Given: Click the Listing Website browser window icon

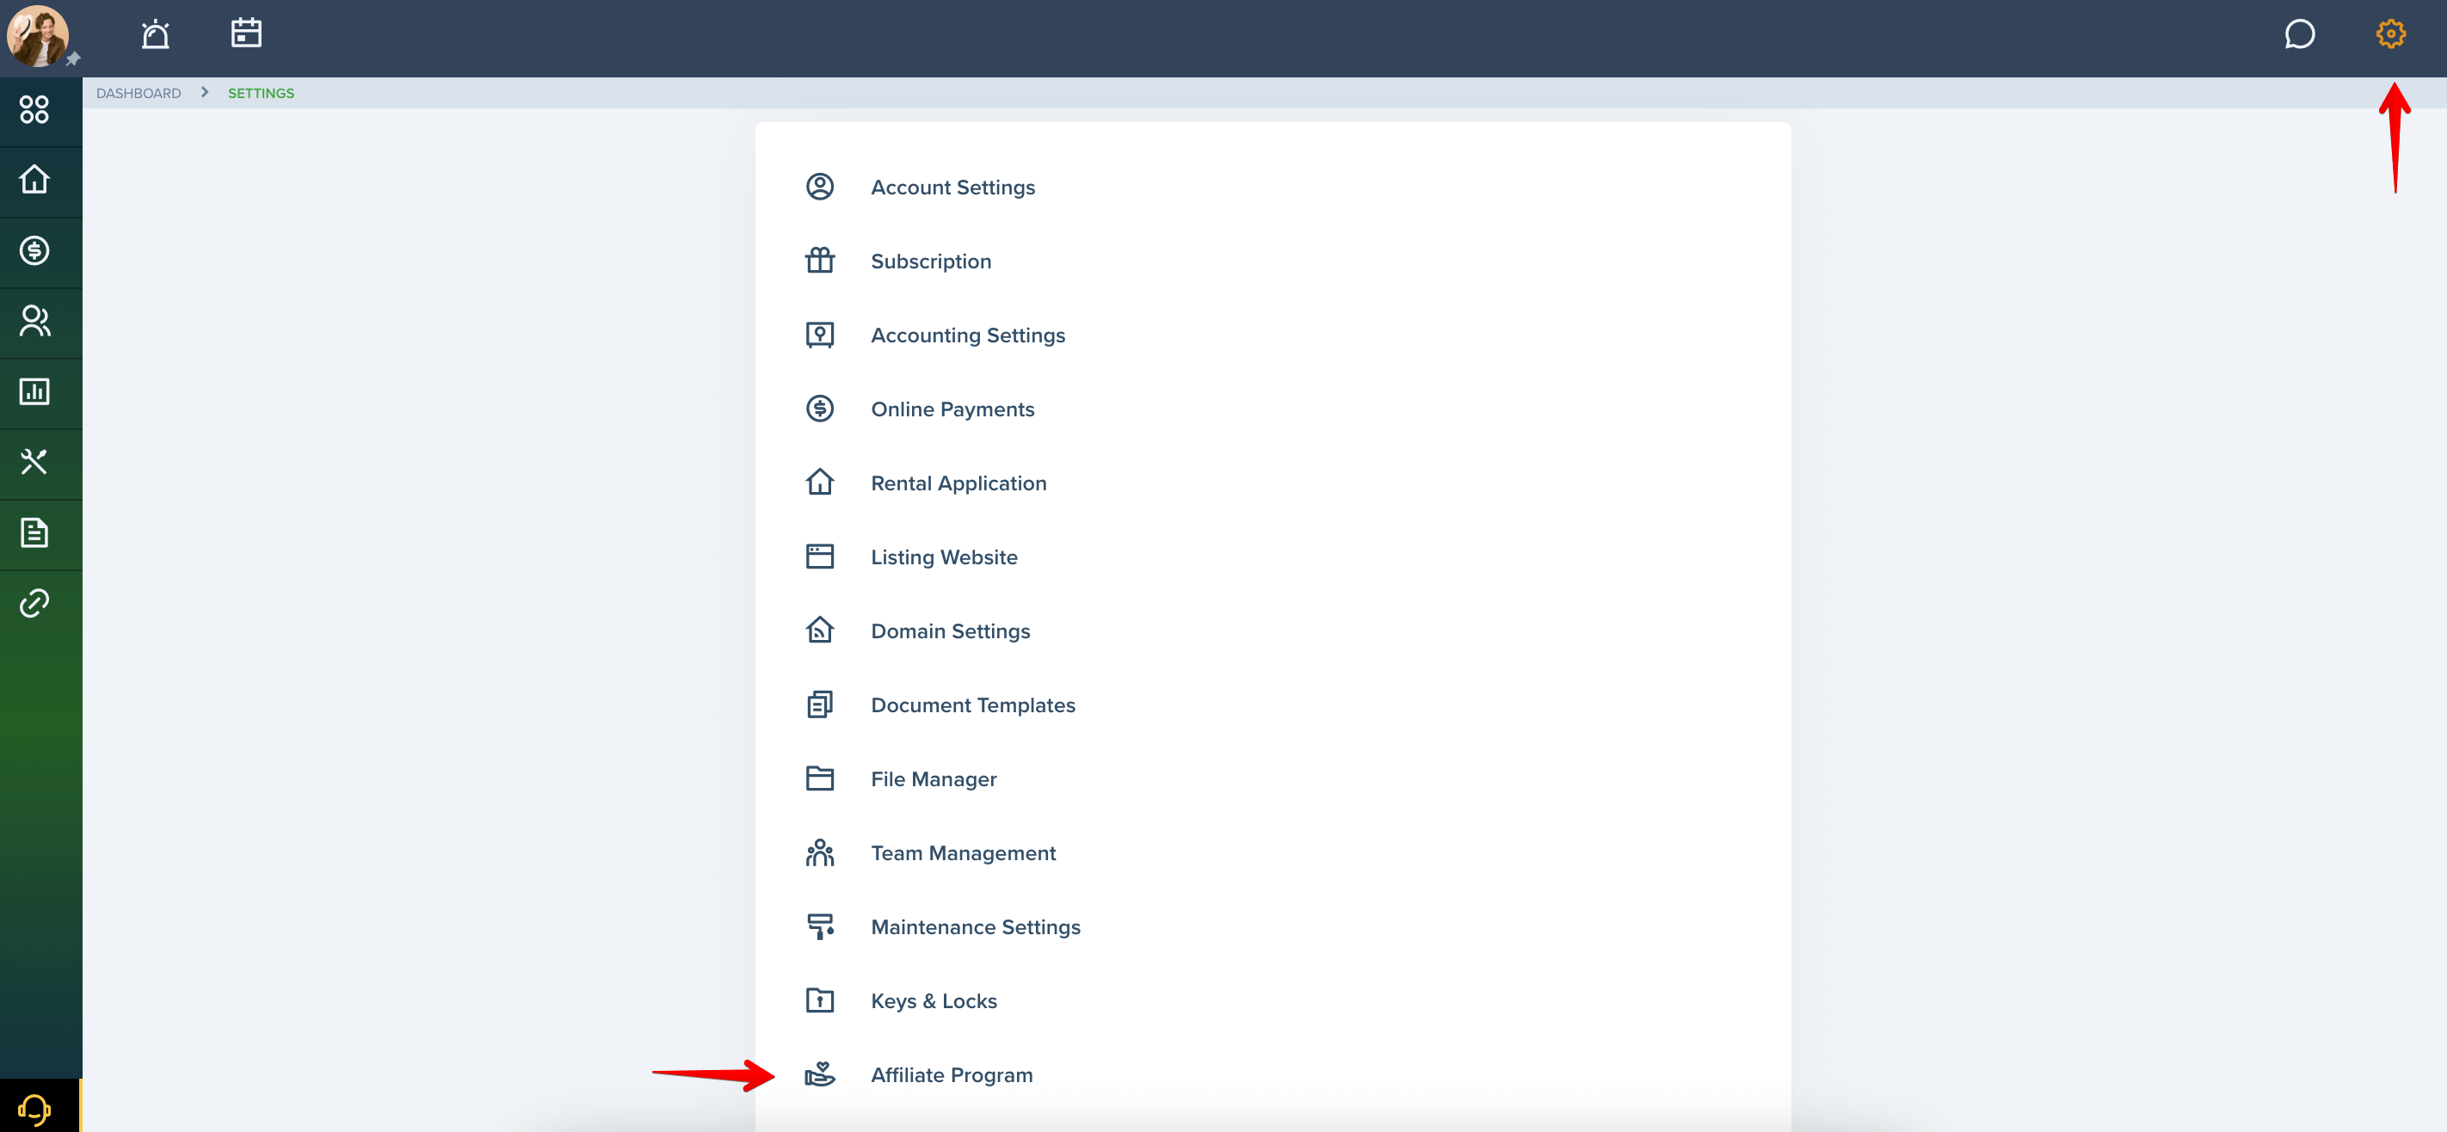Looking at the screenshot, I should click(820, 557).
